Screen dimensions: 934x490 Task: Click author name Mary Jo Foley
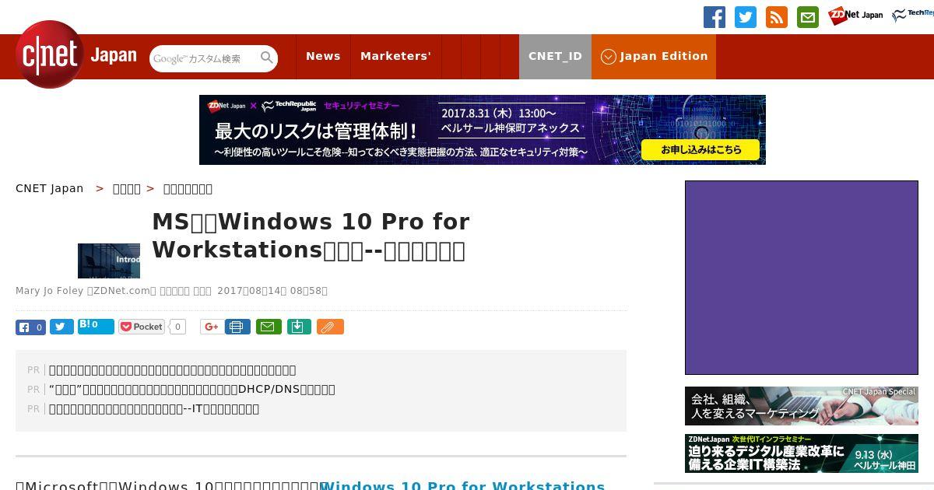tap(49, 291)
